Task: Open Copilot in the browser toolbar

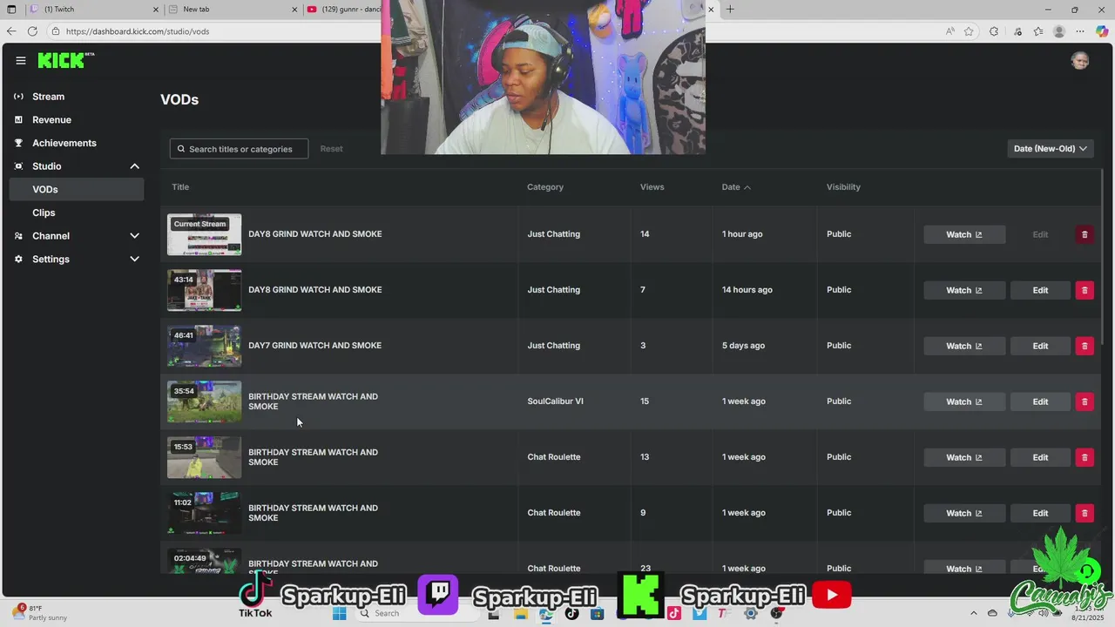Action: coord(1102,31)
